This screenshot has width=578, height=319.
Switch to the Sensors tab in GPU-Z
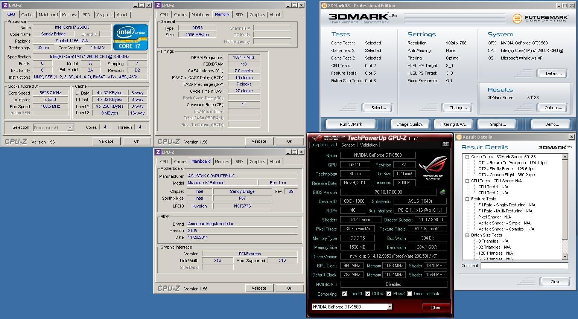(348, 145)
